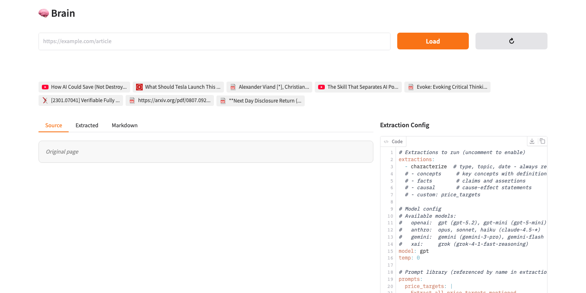Click PDF icon on arxiv.org/pdf/0807 chip
The image size is (586, 293).
point(132,100)
